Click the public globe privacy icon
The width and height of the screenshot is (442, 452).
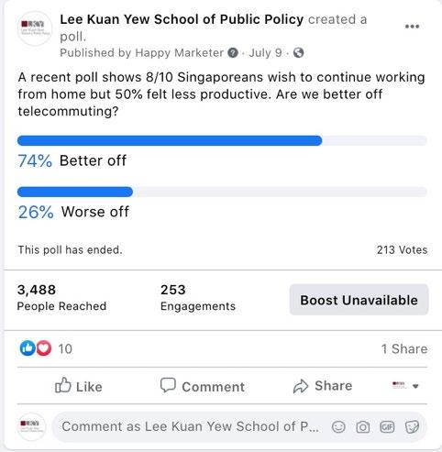click(x=298, y=53)
